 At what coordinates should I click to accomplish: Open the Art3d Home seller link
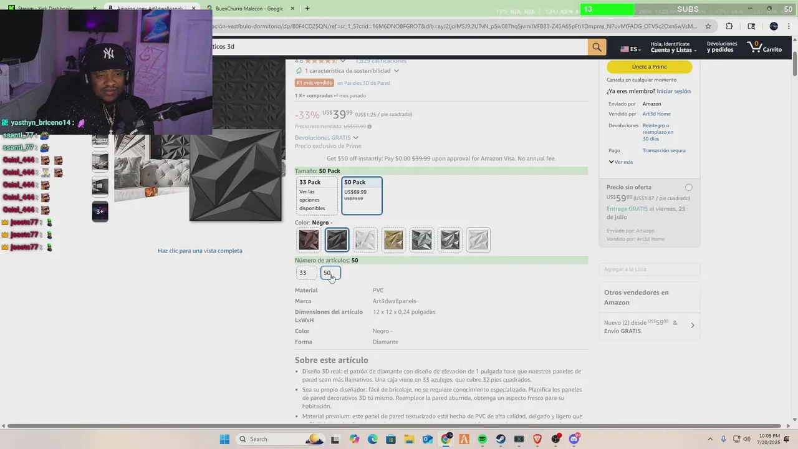656,114
